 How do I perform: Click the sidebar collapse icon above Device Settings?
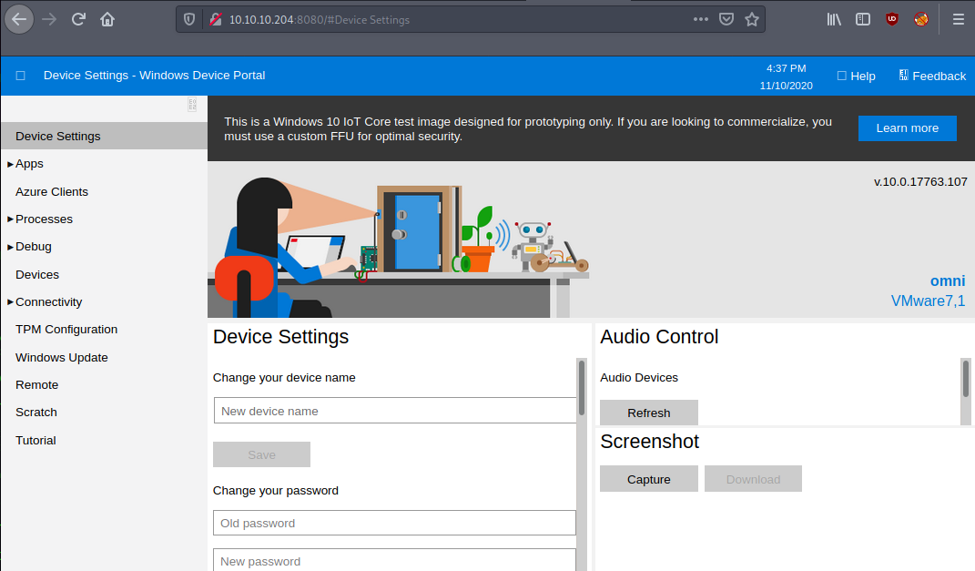[x=192, y=104]
